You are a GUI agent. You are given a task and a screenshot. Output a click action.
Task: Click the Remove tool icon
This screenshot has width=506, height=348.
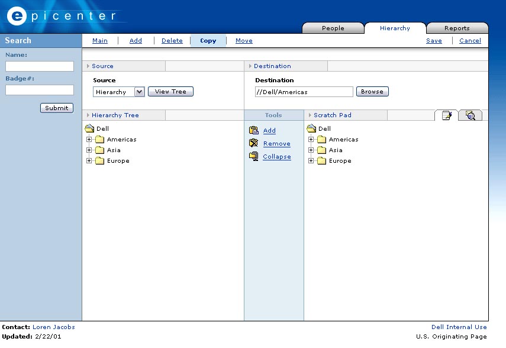[254, 143]
